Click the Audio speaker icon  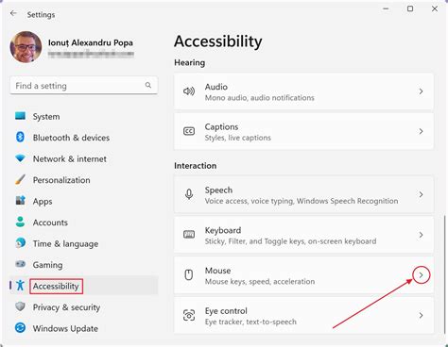click(189, 91)
